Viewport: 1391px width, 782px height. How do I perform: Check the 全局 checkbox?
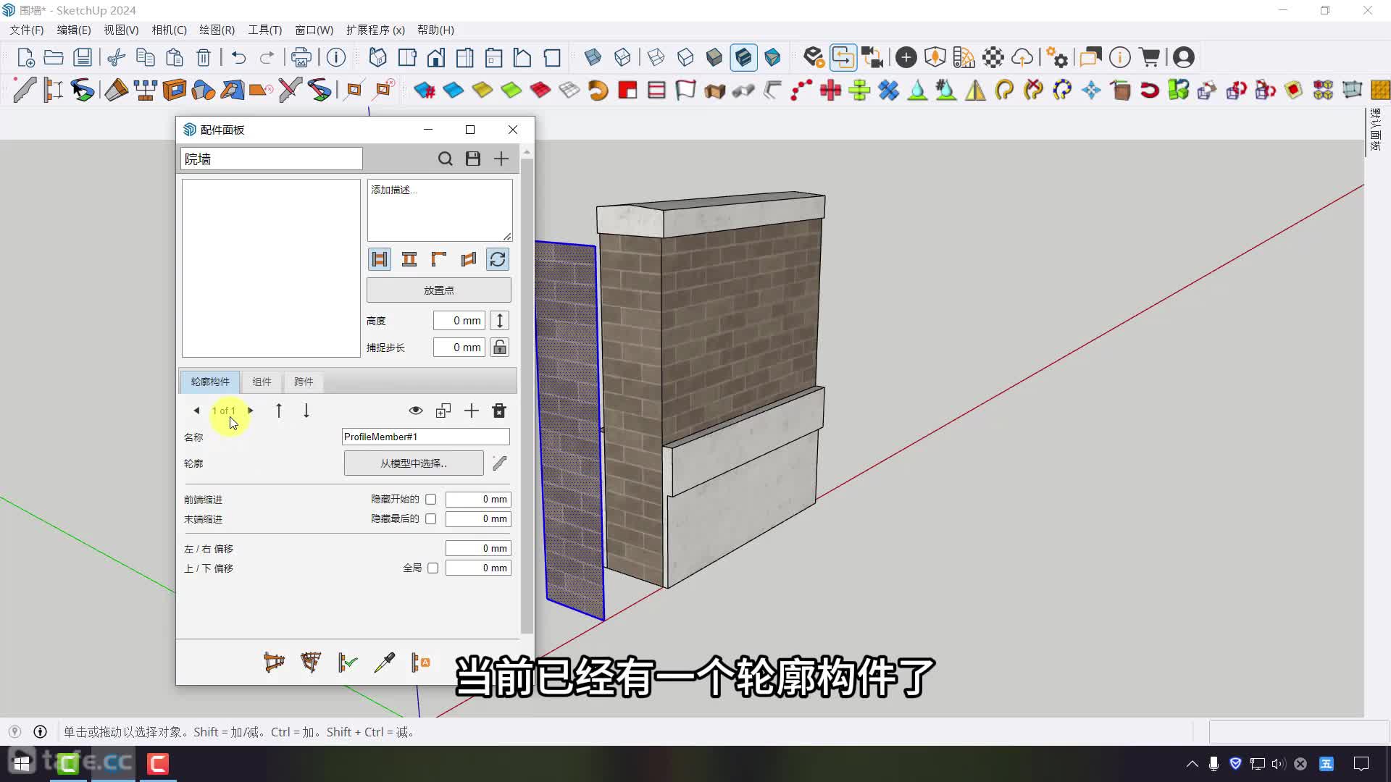(x=433, y=568)
